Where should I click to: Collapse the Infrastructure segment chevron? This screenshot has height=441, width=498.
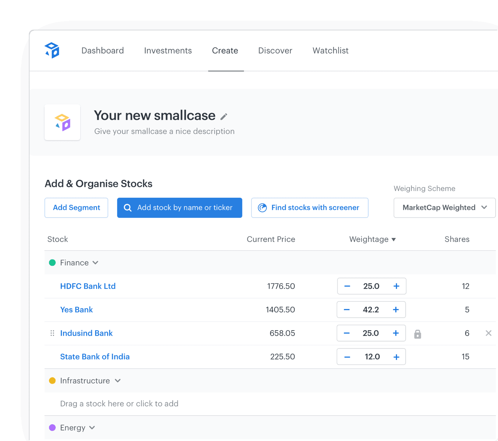(118, 381)
